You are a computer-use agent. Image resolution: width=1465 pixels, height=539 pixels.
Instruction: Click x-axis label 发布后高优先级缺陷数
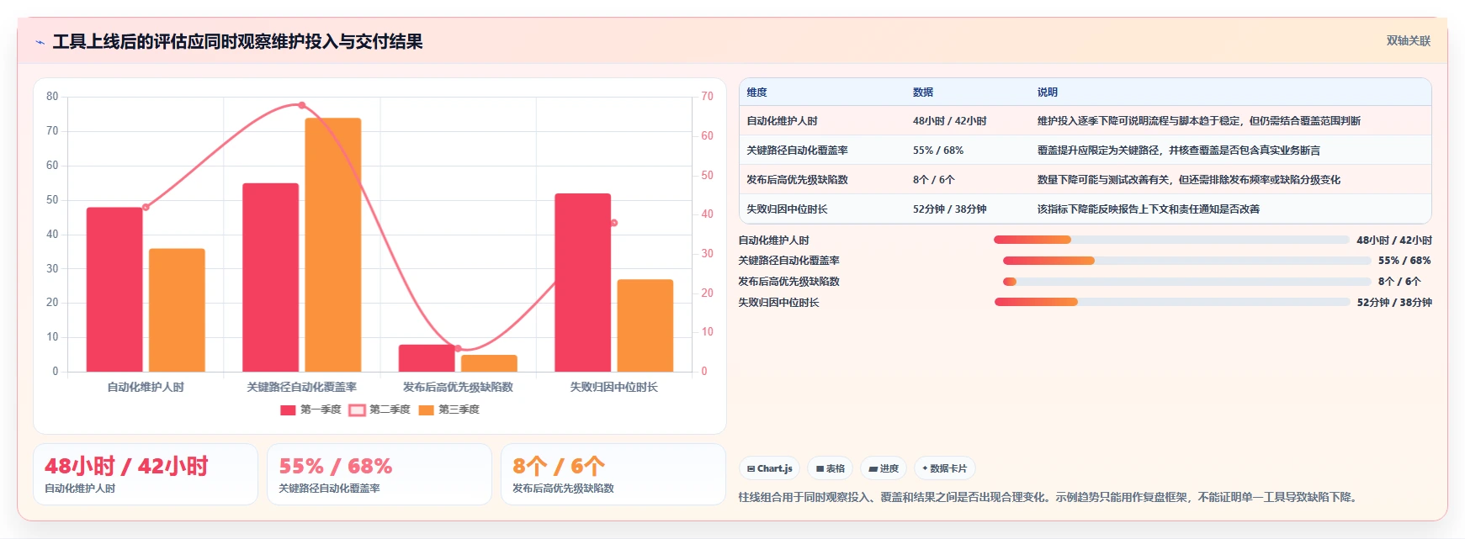pos(458,387)
